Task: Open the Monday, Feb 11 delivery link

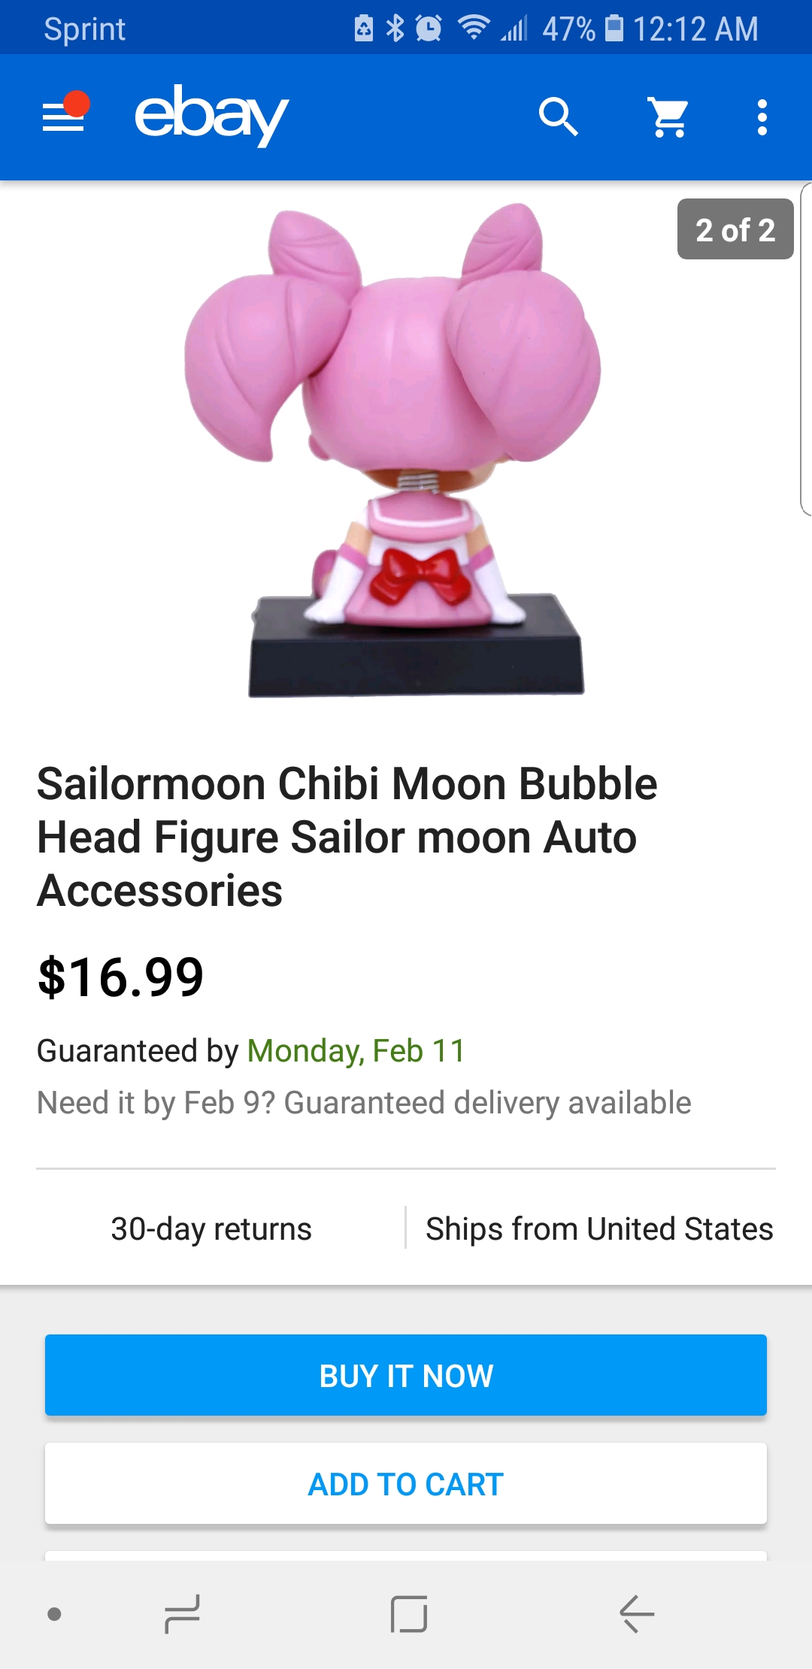Action: point(356,1050)
